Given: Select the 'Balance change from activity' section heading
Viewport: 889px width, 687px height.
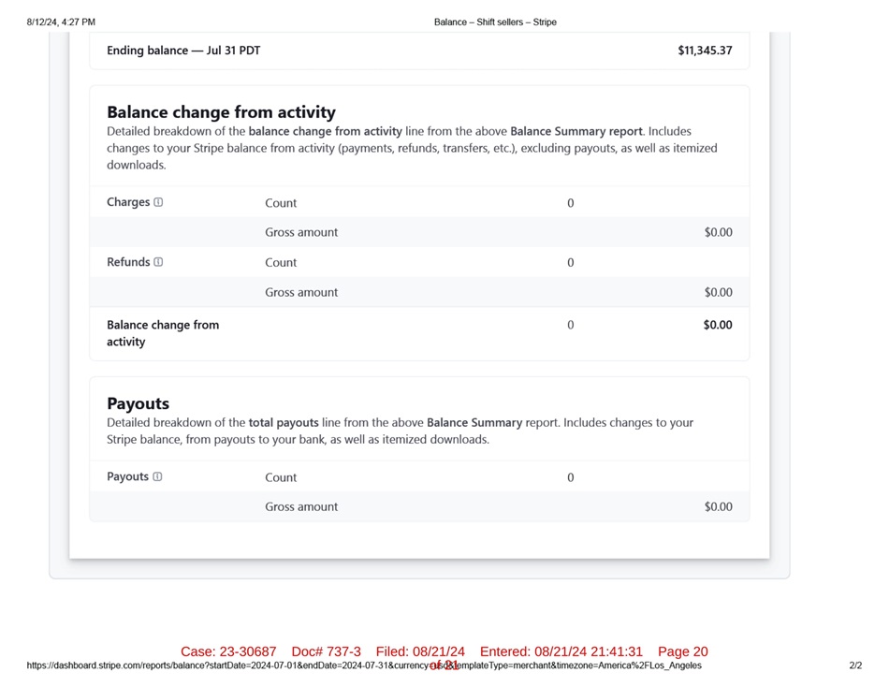Looking at the screenshot, I should click(x=221, y=112).
